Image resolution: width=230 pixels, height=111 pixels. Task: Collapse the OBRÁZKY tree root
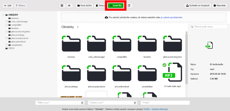3,15
